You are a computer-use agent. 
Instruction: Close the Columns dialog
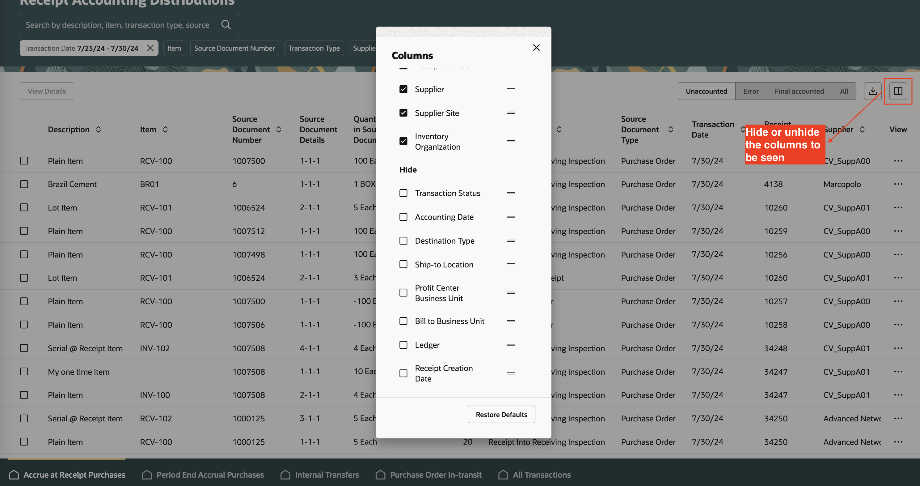point(536,48)
